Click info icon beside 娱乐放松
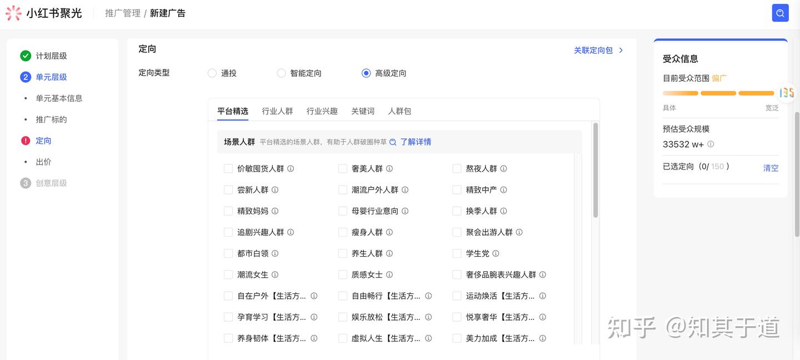Image resolution: width=800 pixels, height=360 pixels. tap(428, 317)
